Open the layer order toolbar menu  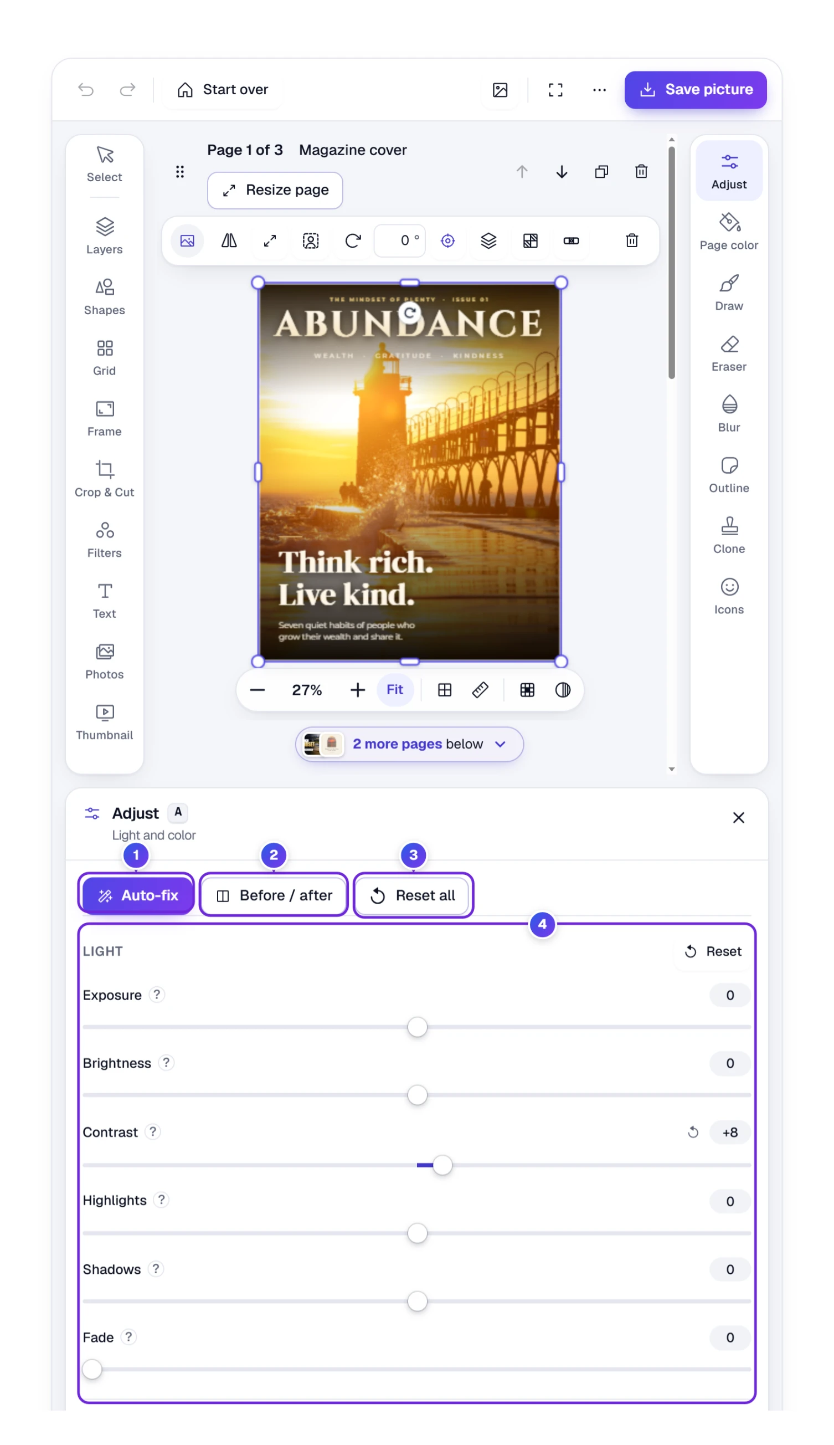click(488, 240)
